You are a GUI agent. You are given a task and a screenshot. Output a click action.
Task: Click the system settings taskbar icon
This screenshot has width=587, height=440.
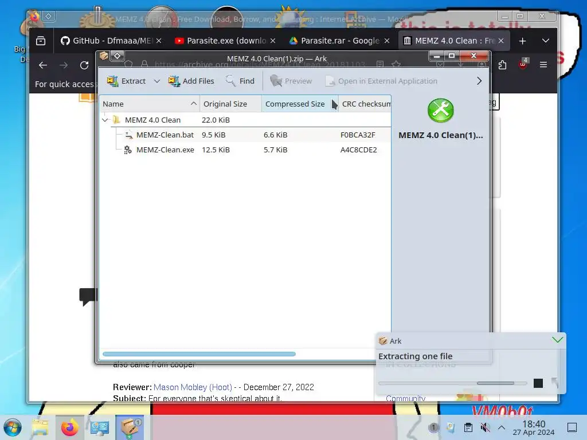(x=100, y=427)
